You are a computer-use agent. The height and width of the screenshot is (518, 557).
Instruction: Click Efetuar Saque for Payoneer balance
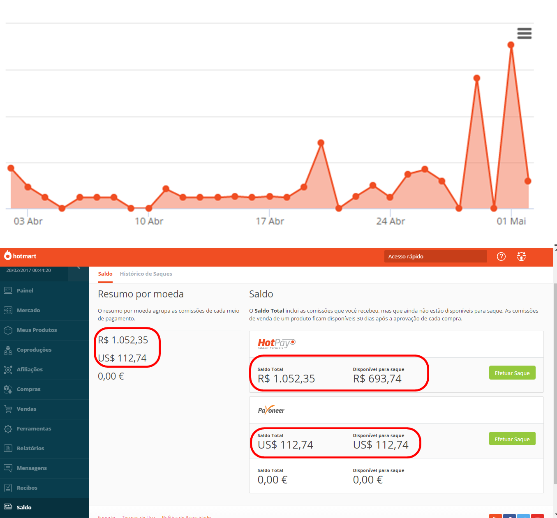click(x=512, y=439)
